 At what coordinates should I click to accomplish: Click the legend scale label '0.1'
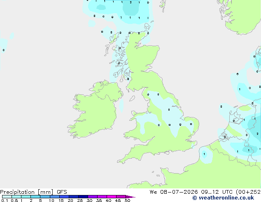pyautogui.click(x=5, y=200)
